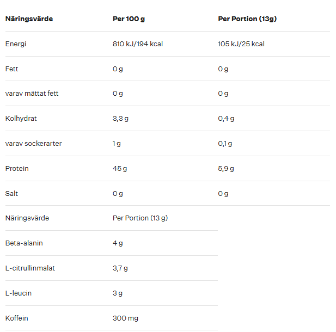Click the 5,9 g protein per portion

coord(226,169)
